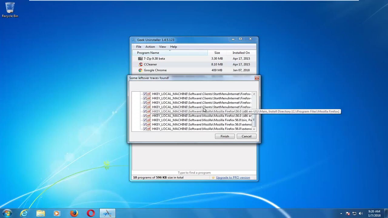Open Windows Explorer from taskbar
This screenshot has width=388, height=218.
(41, 213)
